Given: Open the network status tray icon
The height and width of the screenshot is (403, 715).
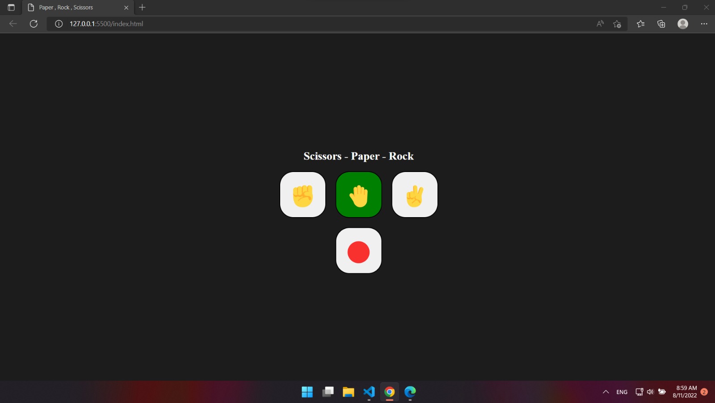Looking at the screenshot, I should coord(639,392).
